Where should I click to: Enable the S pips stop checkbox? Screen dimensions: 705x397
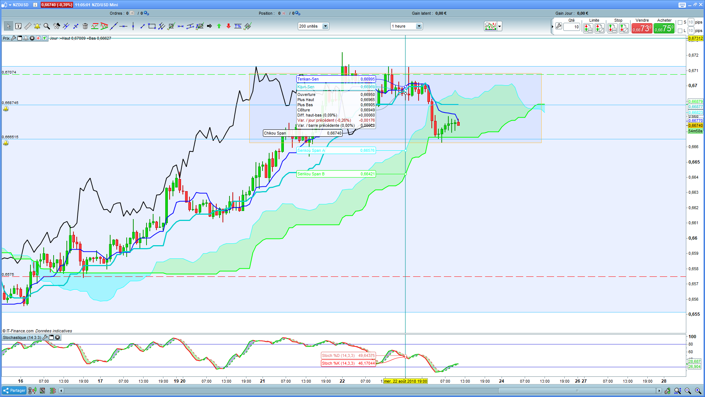click(x=680, y=22)
